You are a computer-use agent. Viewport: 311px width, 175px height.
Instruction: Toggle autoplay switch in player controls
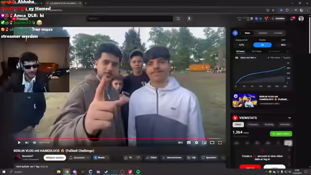(x=180, y=142)
